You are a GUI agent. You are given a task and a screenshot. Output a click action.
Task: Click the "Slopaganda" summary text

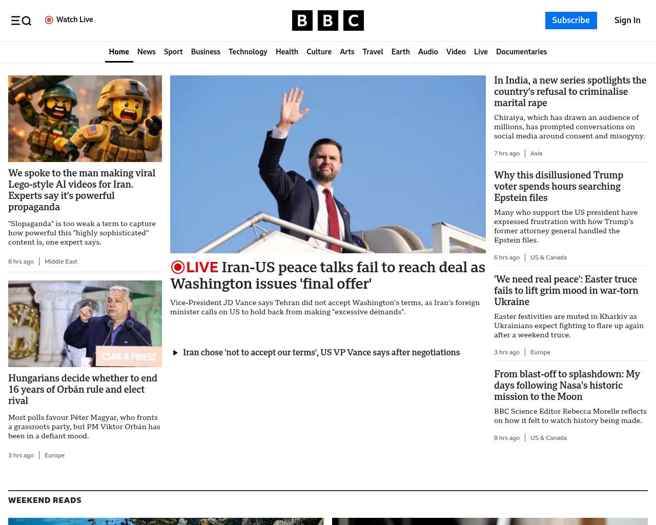pos(82,233)
